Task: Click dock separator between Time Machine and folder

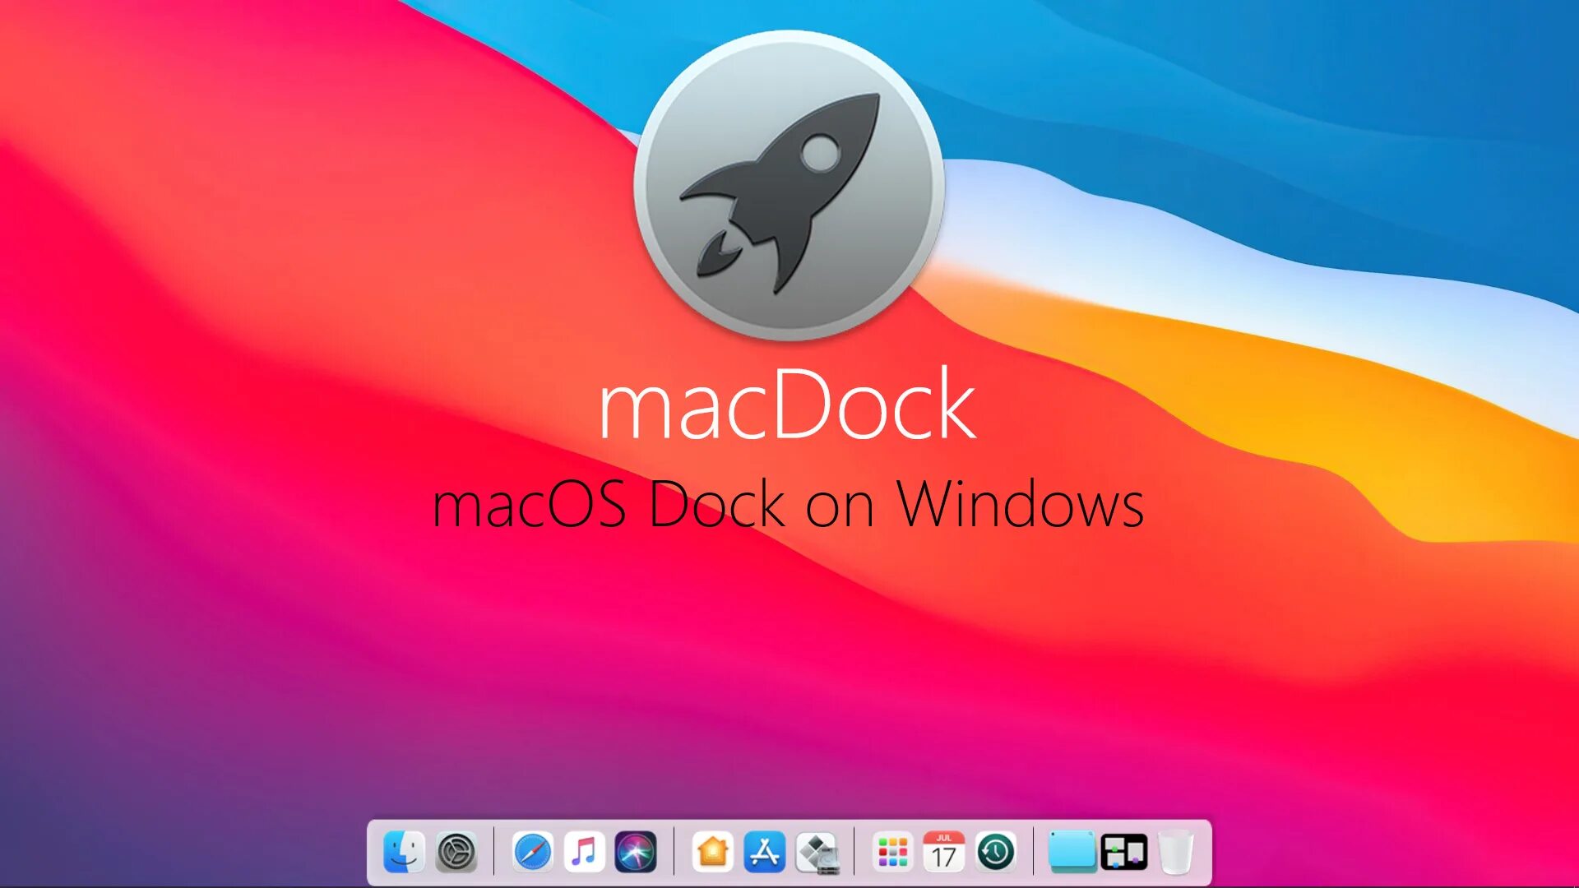Action: [1034, 852]
